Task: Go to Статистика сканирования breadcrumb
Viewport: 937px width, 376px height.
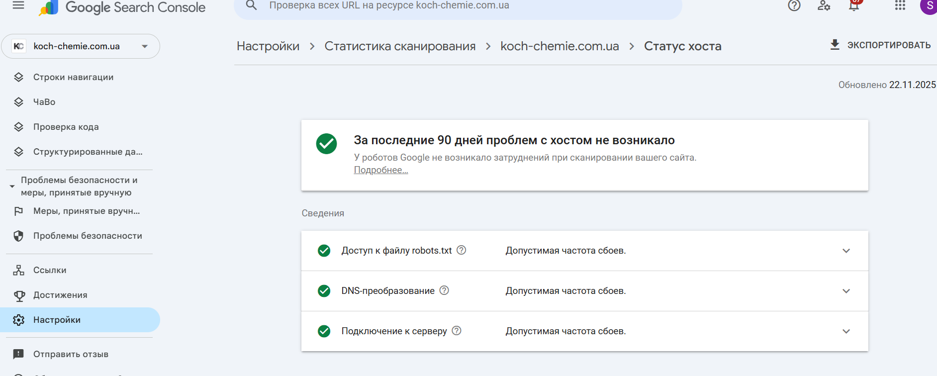Action: [400, 46]
